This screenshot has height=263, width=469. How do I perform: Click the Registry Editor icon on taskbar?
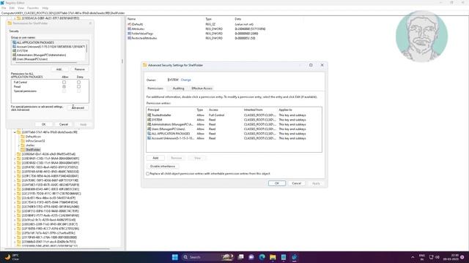point(295,257)
